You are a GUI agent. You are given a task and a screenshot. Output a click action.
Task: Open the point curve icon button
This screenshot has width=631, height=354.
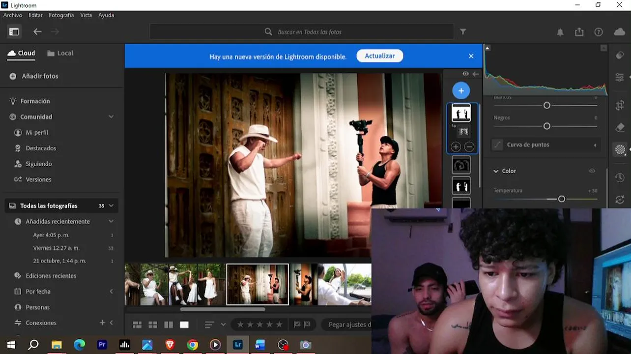[x=498, y=145]
